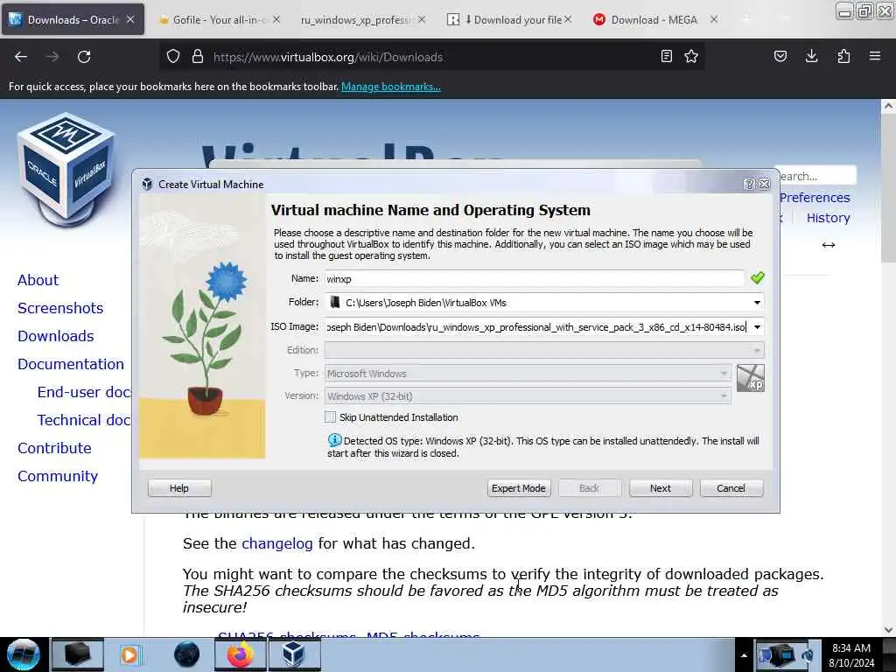Open the extensions puzzle icon

[x=843, y=56]
